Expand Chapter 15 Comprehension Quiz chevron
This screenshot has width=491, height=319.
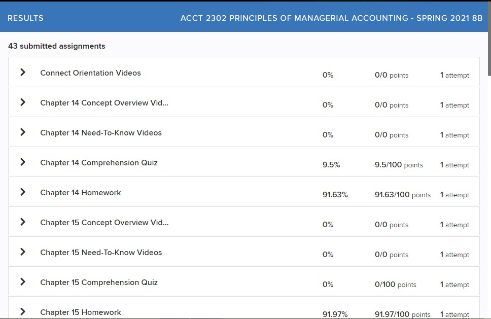pyautogui.click(x=23, y=282)
